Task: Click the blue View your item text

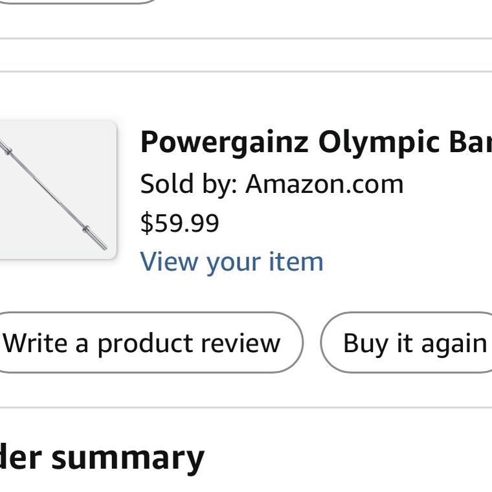Action: pos(232,262)
